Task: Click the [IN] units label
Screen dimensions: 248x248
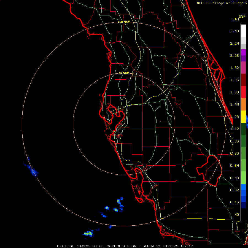Action: pos(235,19)
